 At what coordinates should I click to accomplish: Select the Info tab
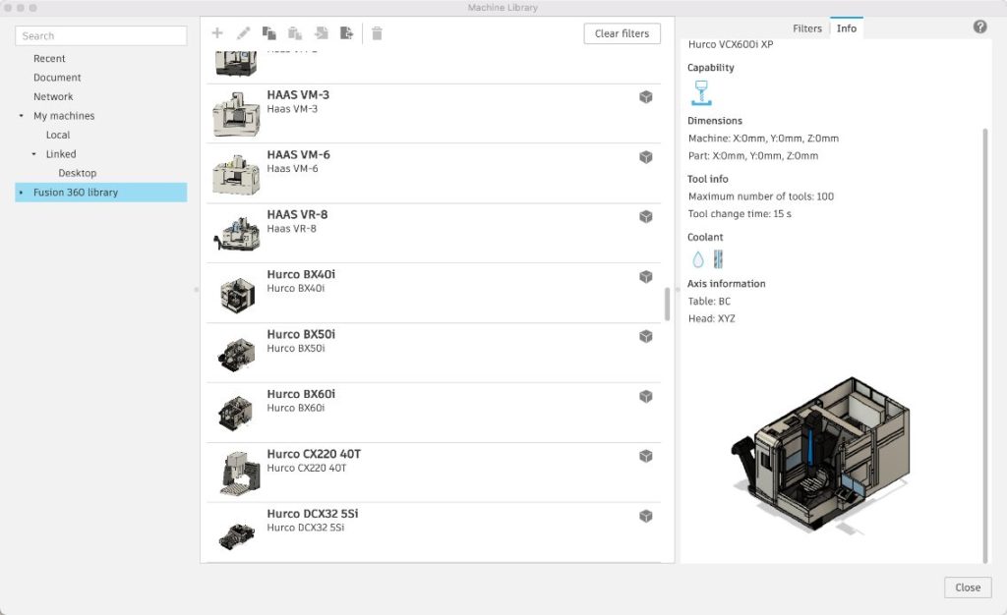pyautogui.click(x=847, y=28)
